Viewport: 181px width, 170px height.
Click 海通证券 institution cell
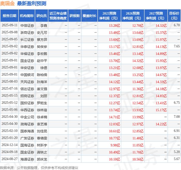click(x=27, y=159)
